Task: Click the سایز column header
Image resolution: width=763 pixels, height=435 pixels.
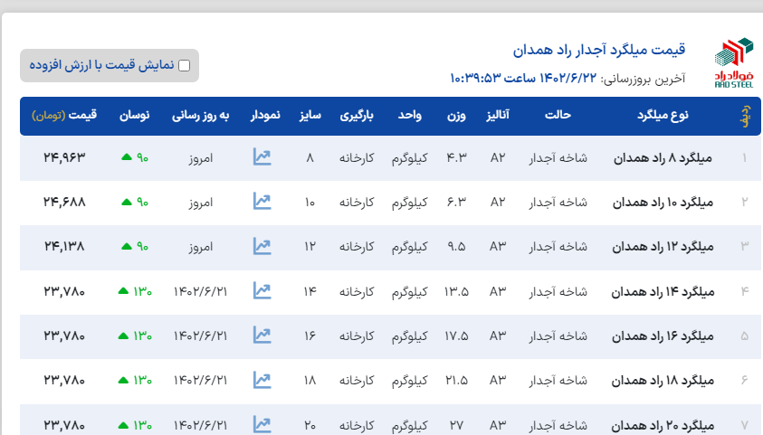Action: 310,116
